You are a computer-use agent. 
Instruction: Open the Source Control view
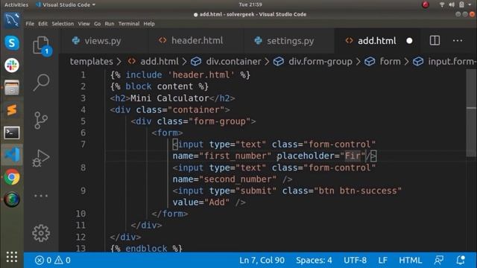pyautogui.click(x=41, y=121)
